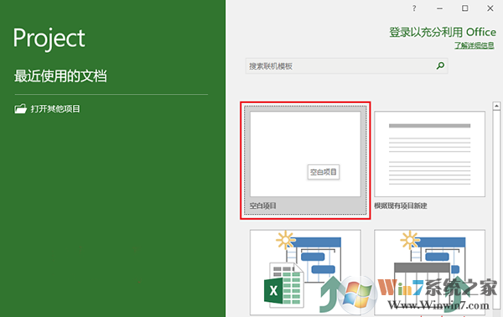
Task: Select the Excel workbook import template
Action: pos(305,272)
